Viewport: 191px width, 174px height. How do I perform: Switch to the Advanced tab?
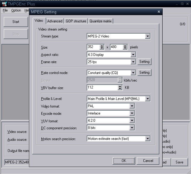[55, 21]
